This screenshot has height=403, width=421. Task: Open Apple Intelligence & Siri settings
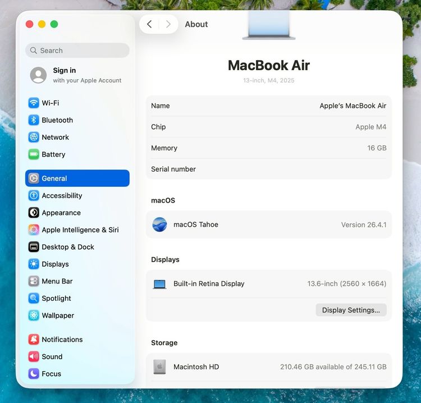tap(77, 230)
